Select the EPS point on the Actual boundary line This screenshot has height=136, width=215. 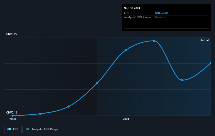[x=97, y=83]
